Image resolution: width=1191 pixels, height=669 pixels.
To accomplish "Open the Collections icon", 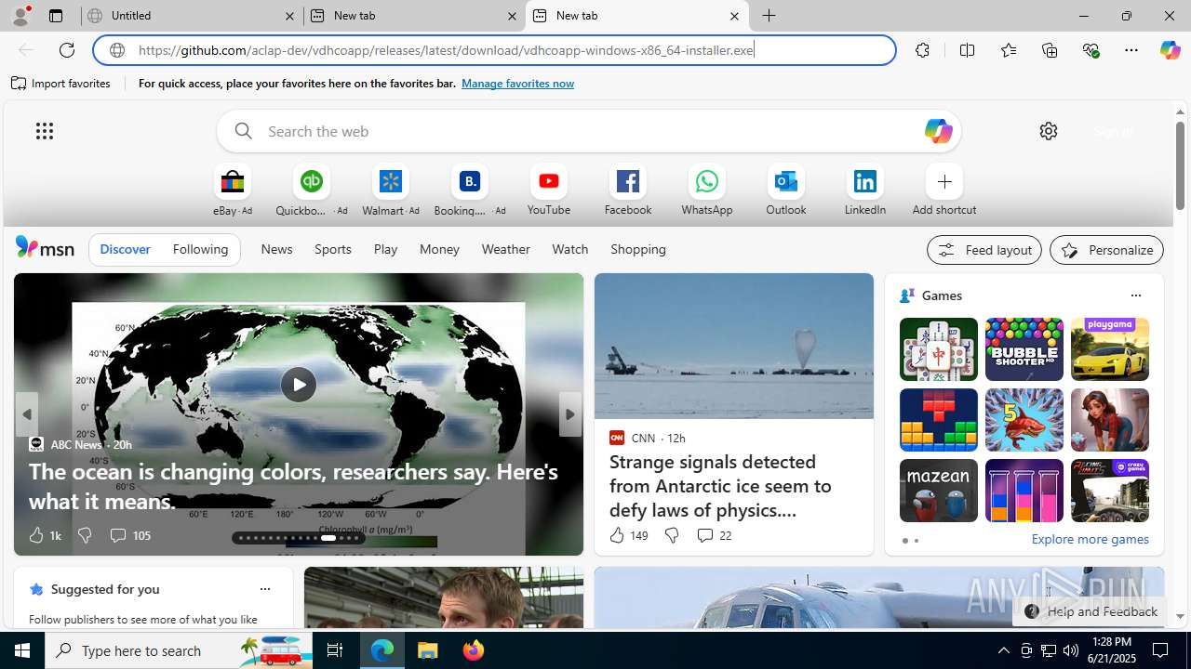I will (1050, 50).
